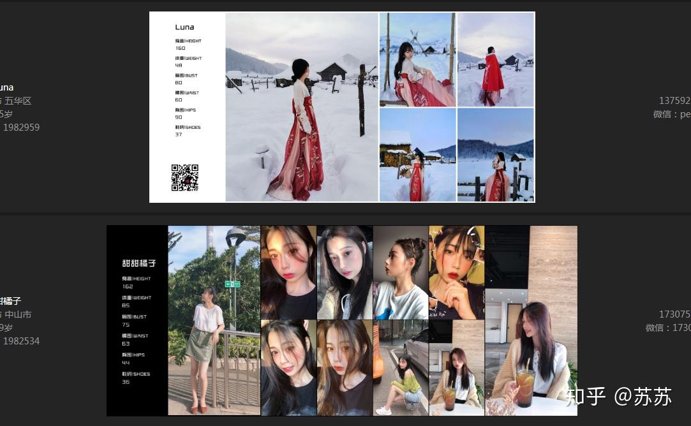Viewport: 691px width, 426px height.
Task: Open Luna's large snow photo in red hanfu
Action: (302, 107)
